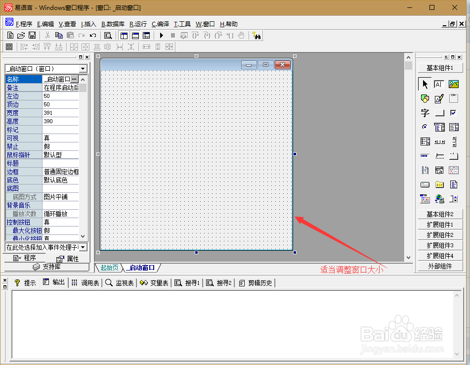Screen dimensions: 470x365
Task: Open the 剪辑历史 tab
Action: tap(256, 283)
